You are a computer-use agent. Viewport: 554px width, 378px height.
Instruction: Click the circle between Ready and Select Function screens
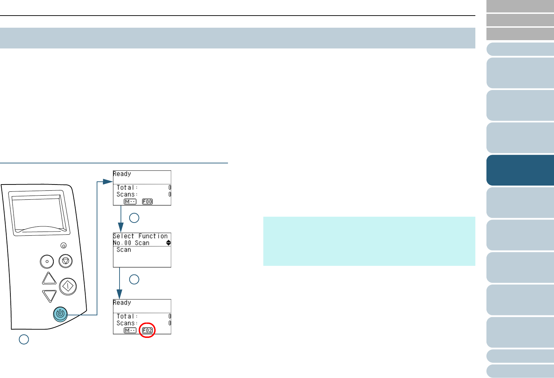(134, 218)
